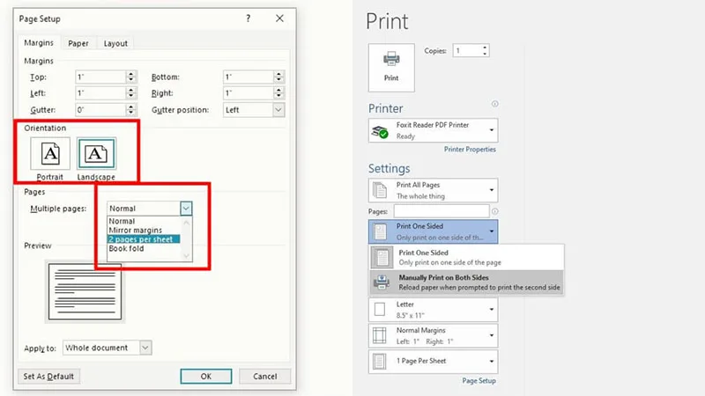
Task: Switch to the Paper tab
Action: [78, 43]
